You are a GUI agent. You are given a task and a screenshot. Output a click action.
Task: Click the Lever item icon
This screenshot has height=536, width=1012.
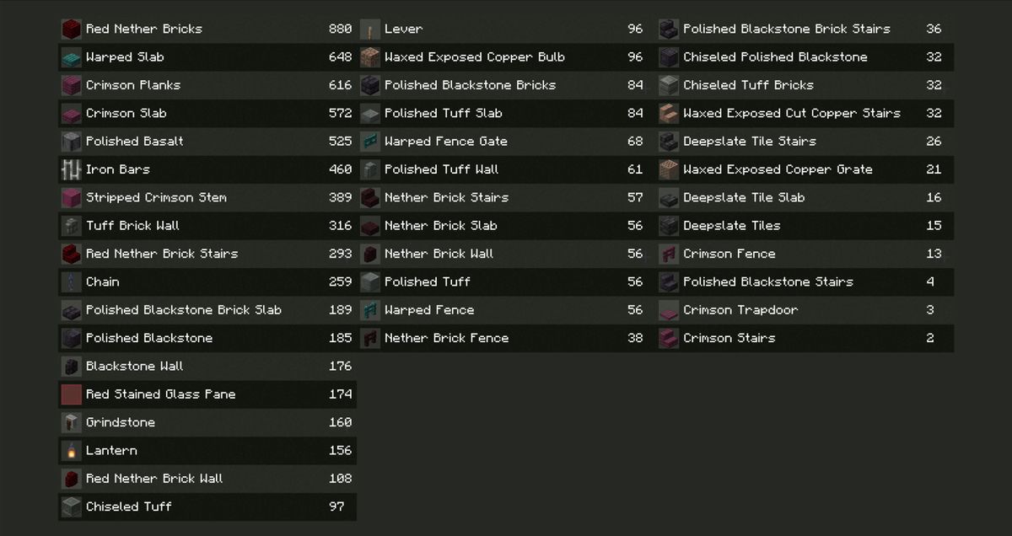[369, 29]
